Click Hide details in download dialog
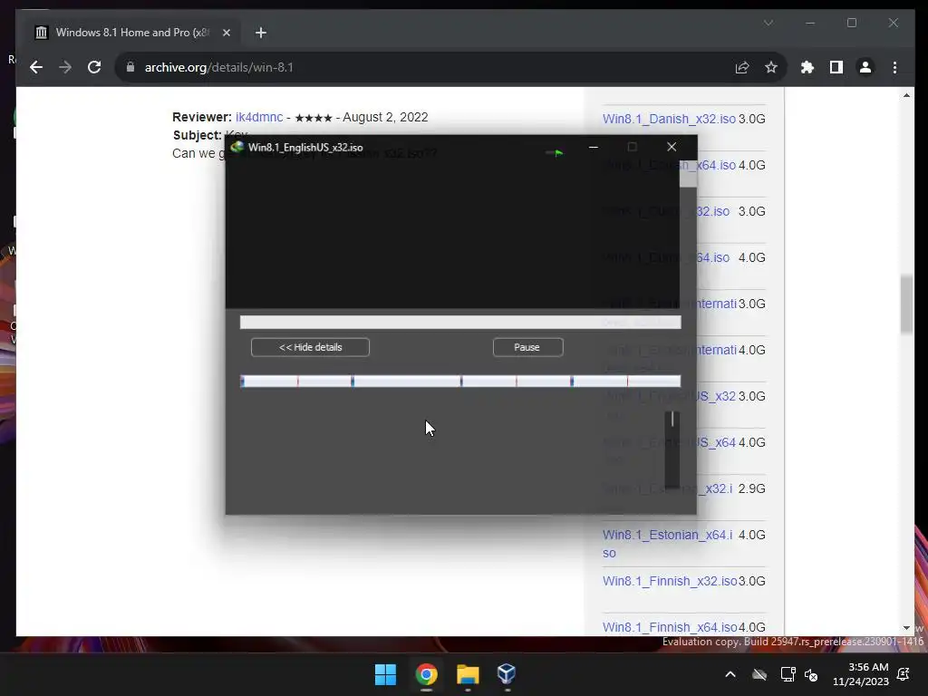The image size is (928, 696). pyautogui.click(x=310, y=347)
